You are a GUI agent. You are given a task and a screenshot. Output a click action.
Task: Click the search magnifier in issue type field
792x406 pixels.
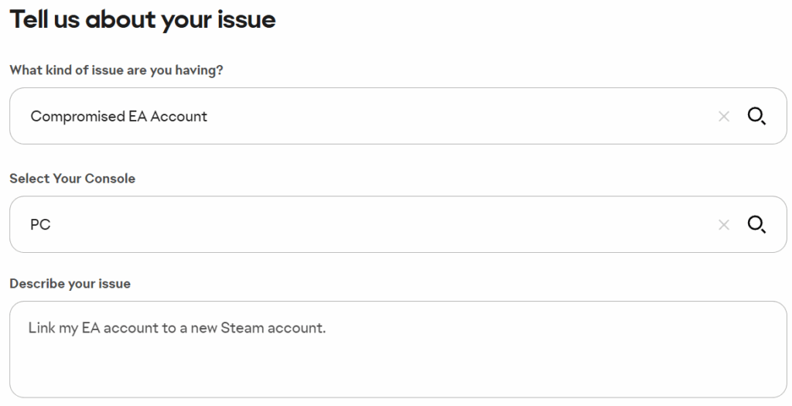tap(756, 116)
